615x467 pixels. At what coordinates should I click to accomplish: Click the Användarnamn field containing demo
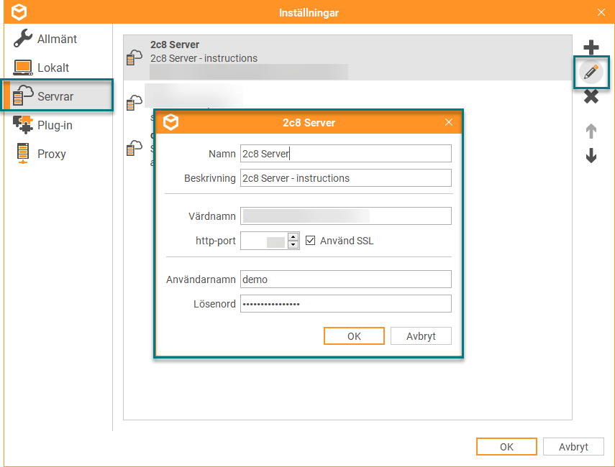click(345, 279)
